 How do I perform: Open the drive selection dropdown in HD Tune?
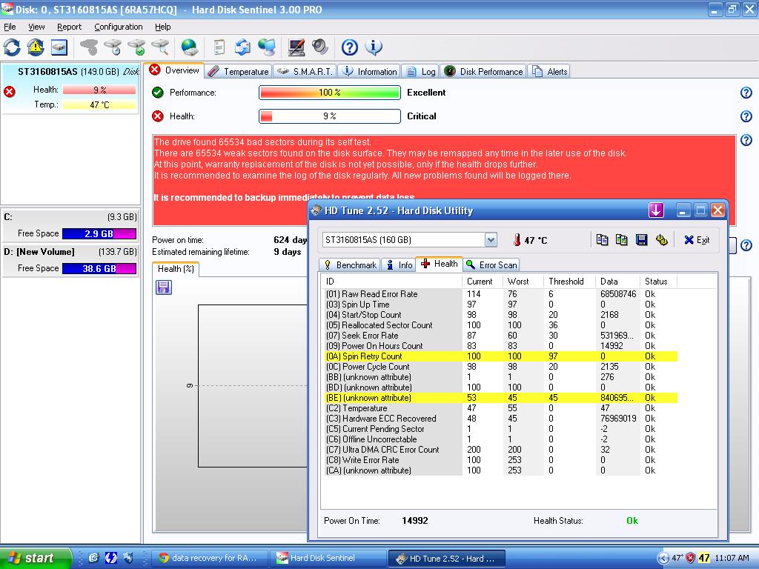[491, 240]
